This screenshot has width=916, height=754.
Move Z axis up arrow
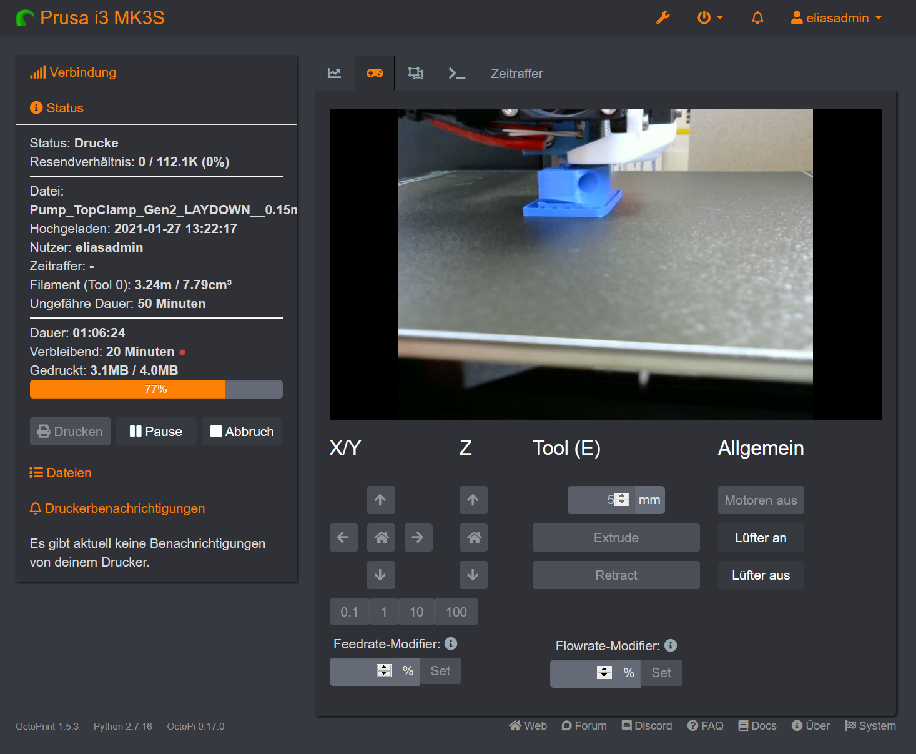point(473,500)
